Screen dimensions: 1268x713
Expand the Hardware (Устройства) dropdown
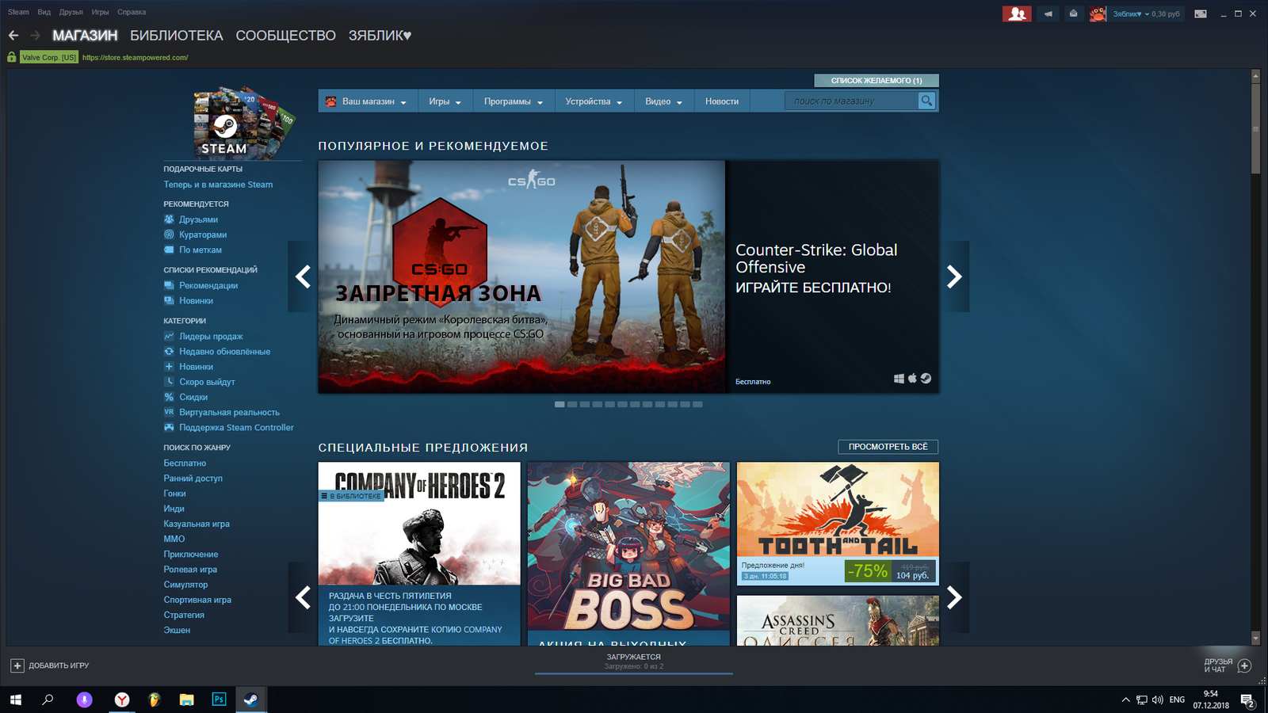pyautogui.click(x=594, y=101)
